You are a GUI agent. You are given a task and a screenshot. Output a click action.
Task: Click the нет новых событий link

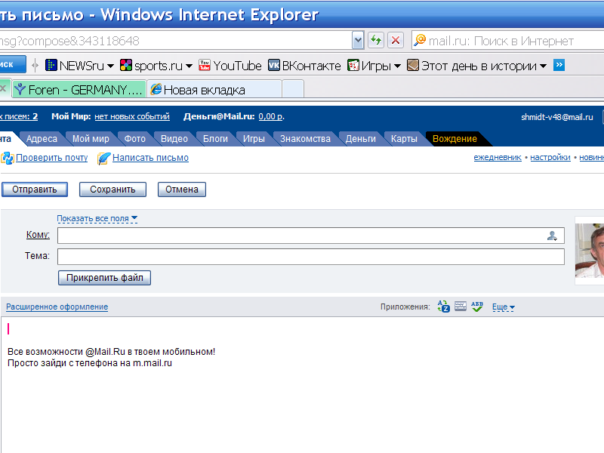[x=132, y=117]
